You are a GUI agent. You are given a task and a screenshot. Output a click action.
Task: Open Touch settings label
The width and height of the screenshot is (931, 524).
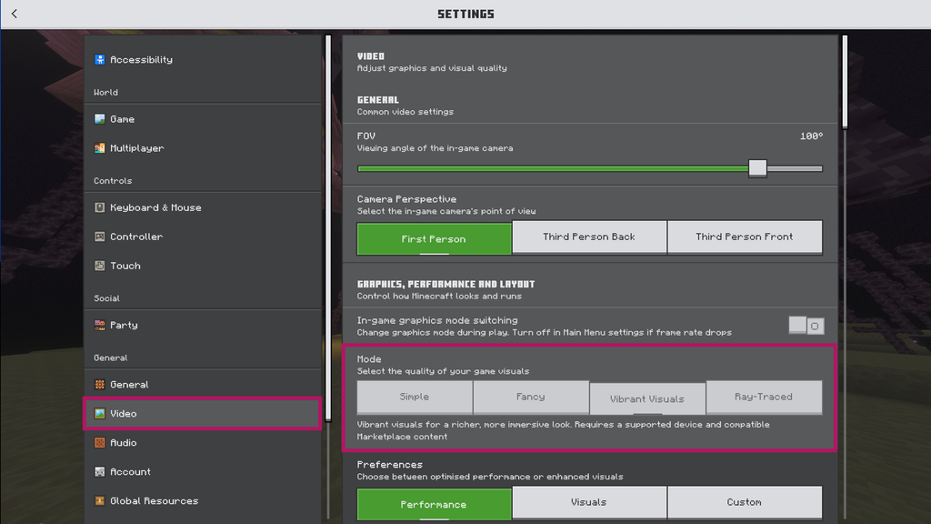coord(125,266)
